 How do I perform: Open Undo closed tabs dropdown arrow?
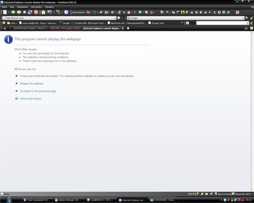[54, 12]
